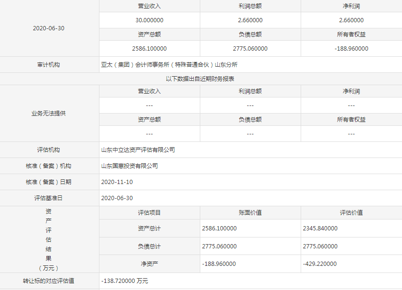Click the 评估机构 label
402x290 pixels.
tap(49, 150)
